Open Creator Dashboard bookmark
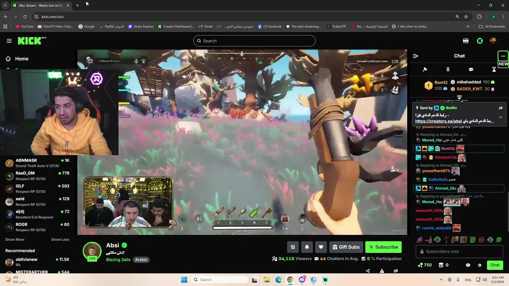Viewport: 509px width, 286px height. tap(176, 27)
